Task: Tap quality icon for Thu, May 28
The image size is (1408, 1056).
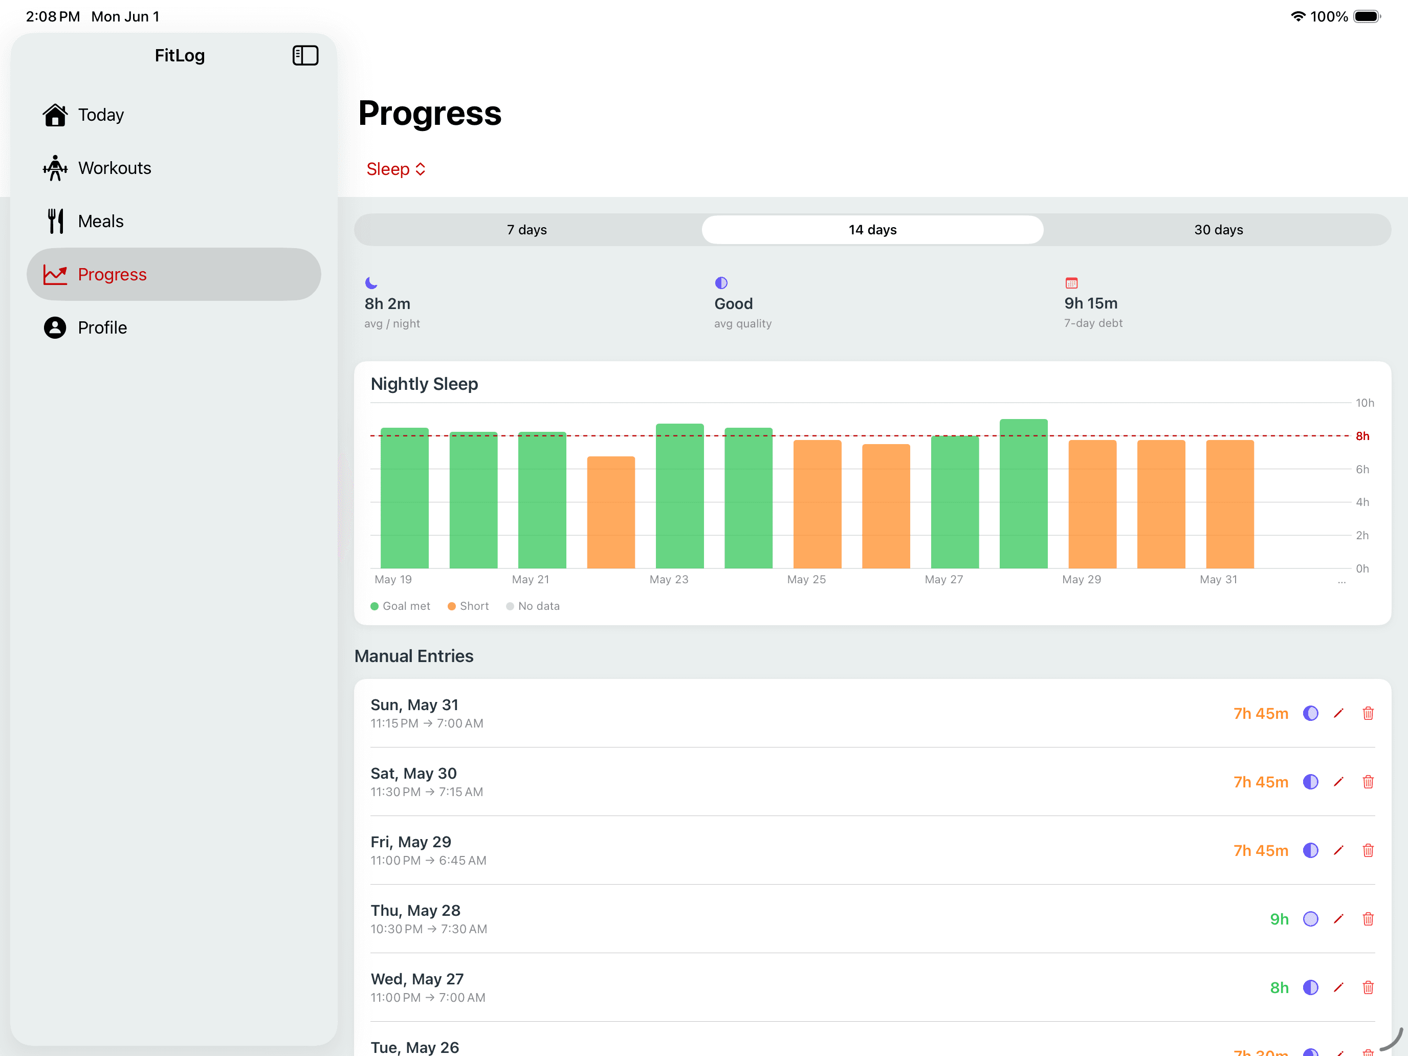Action: pyautogui.click(x=1311, y=918)
